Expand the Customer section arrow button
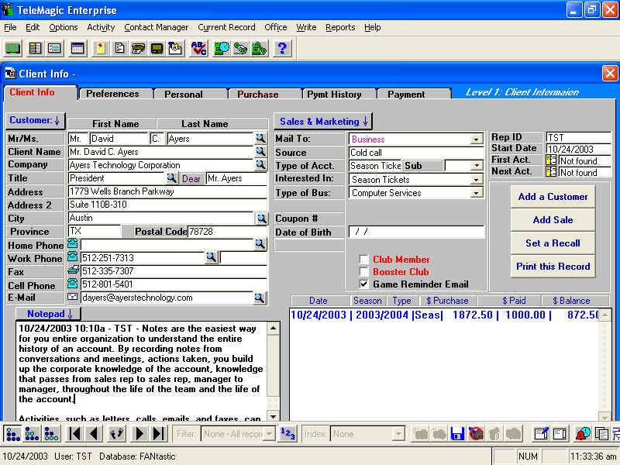620x465 pixels. 35,121
